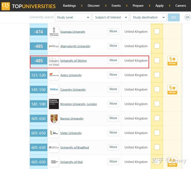The width and height of the screenshot is (191, 169).
Task: Open the Rankings menu
Action: (69, 6)
